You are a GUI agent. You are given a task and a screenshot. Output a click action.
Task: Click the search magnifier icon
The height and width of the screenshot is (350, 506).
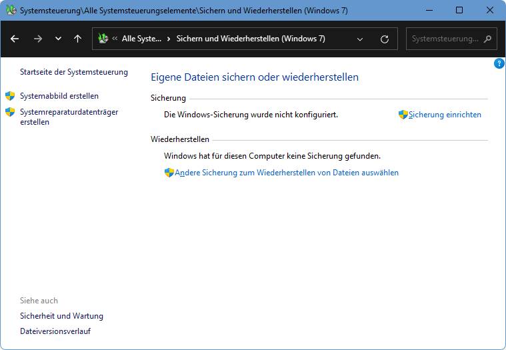pos(487,39)
